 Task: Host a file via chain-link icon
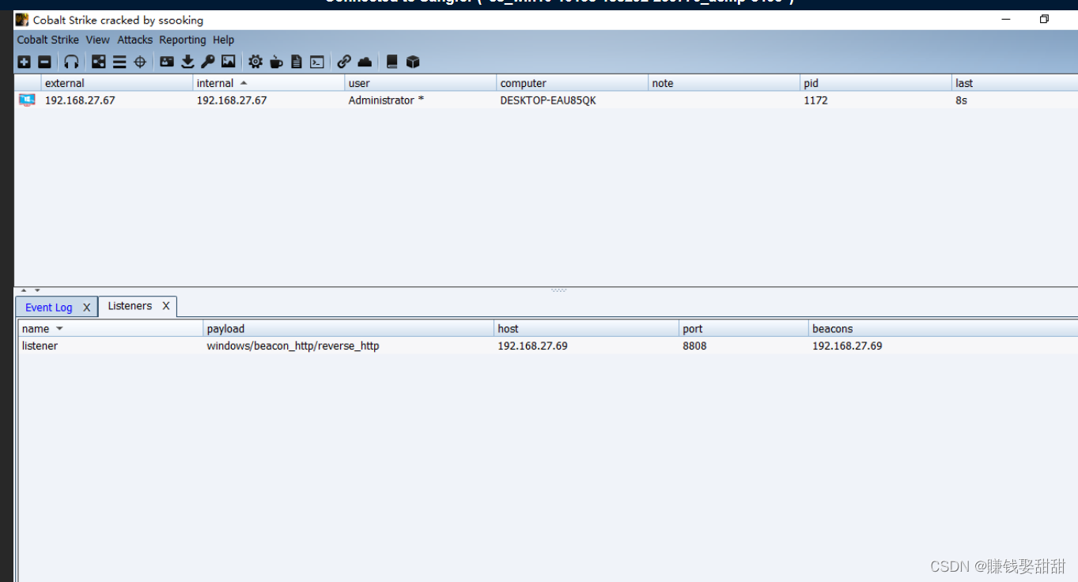[x=344, y=62]
